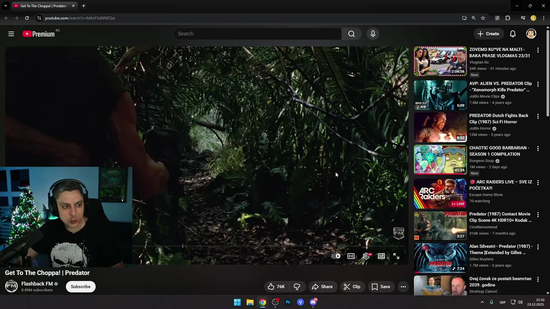Open AVP Xenomorph Kills Predator thumbnail

click(440, 95)
